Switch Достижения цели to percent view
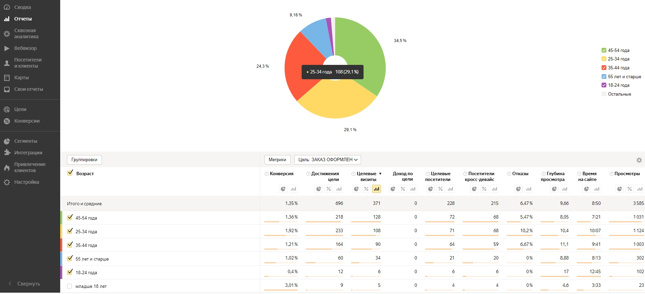645x294 pixels. [329, 189]
